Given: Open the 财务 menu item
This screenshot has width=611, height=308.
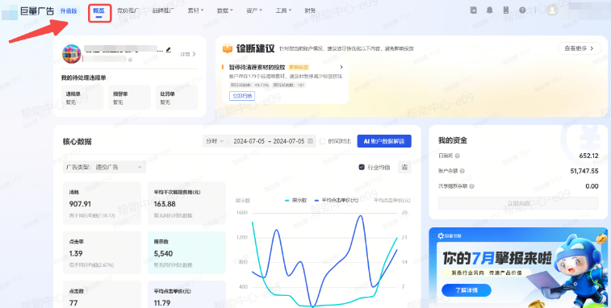Looking at the screenshot, I should tap(310, 11).
